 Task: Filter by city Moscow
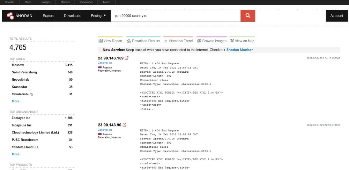click(x=18, y=65)
